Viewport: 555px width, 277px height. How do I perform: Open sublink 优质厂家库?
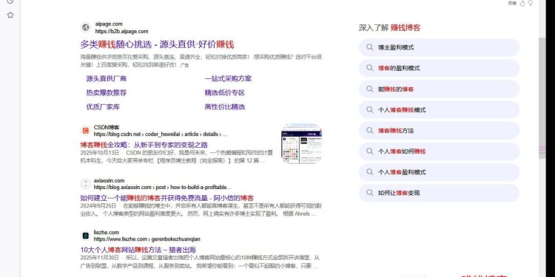tap(103, 106)
